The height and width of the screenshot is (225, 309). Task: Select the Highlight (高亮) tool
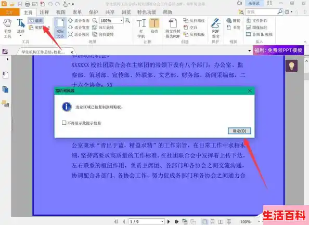click(154, 26)
